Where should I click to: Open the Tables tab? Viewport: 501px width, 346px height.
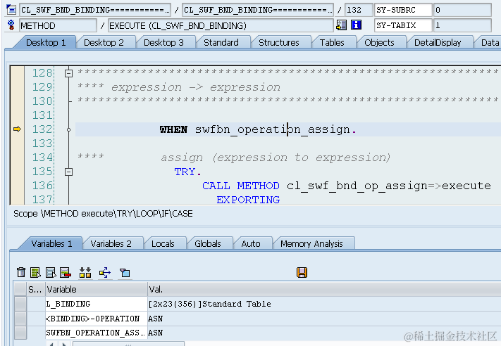(x=332, y=42)
